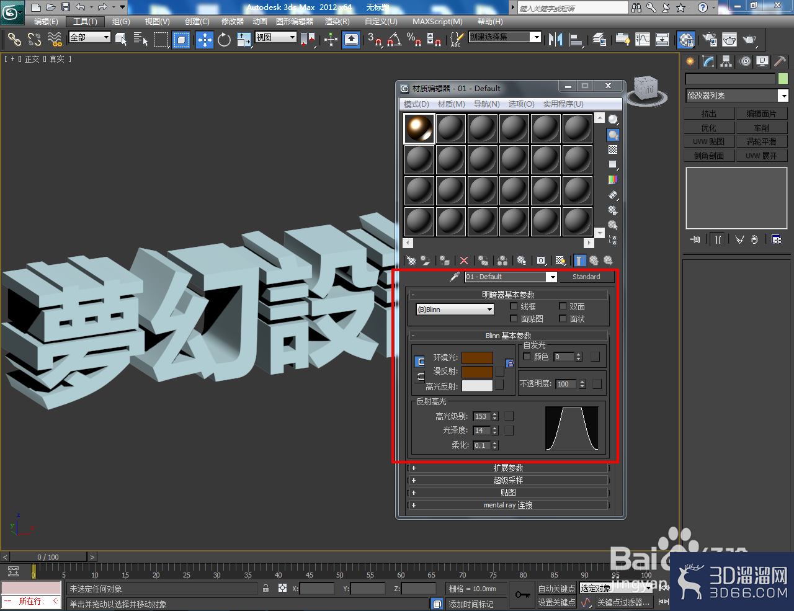Enable the 面状 faceted checkbox
Screen dimensions: 794x611
pos(563,318)
